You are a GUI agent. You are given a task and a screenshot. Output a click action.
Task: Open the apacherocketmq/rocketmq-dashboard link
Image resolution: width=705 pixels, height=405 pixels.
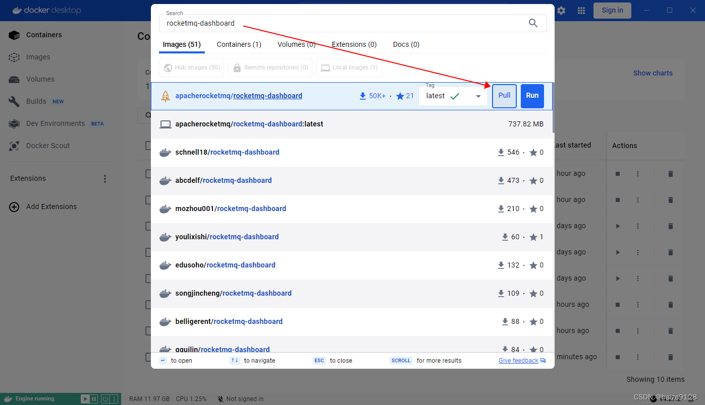pos(239,96)
